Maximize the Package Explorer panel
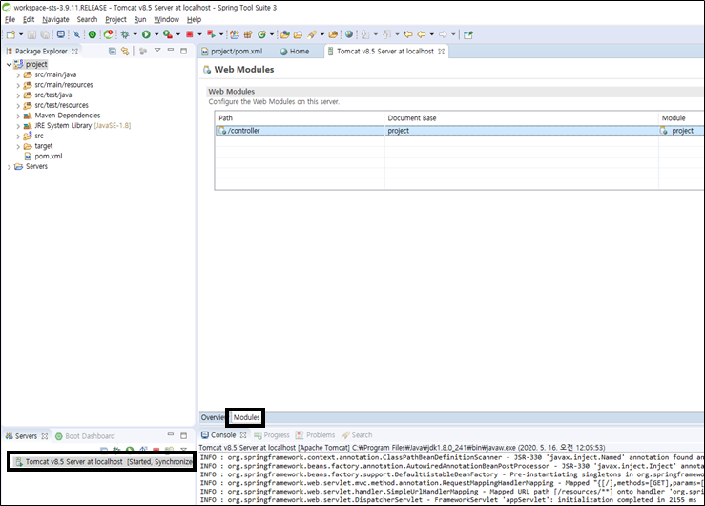The height and width of the screenshot is (506, 705). [183, 51]
